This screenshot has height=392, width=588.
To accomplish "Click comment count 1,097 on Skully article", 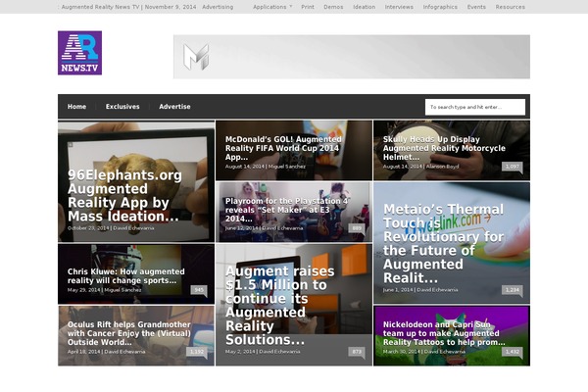I will (x=512, y=167).
